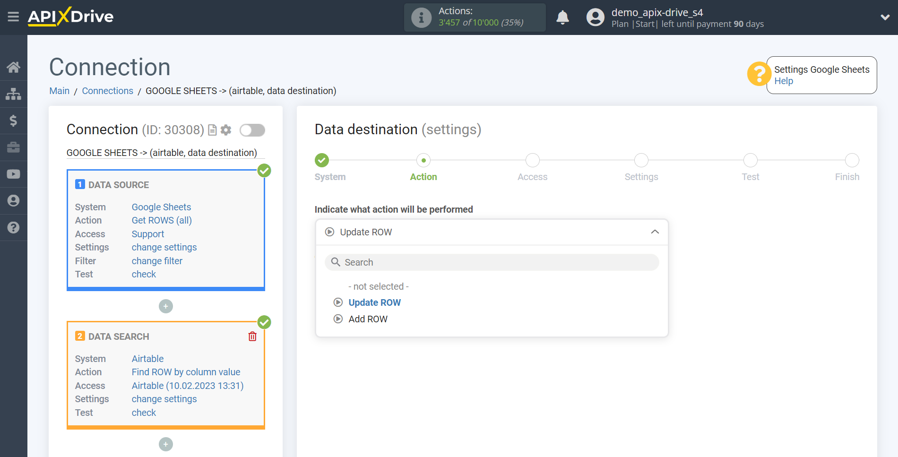Toggle the connection on/off switch
The width and height of the screenshot is (898, 457).
tap(252, 130)
